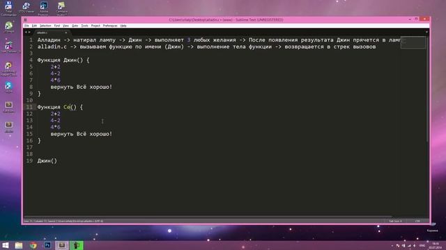Viewport: 446px width, 250px height.
Task: Open the Help menu
Action: click(x=123, y=26)
